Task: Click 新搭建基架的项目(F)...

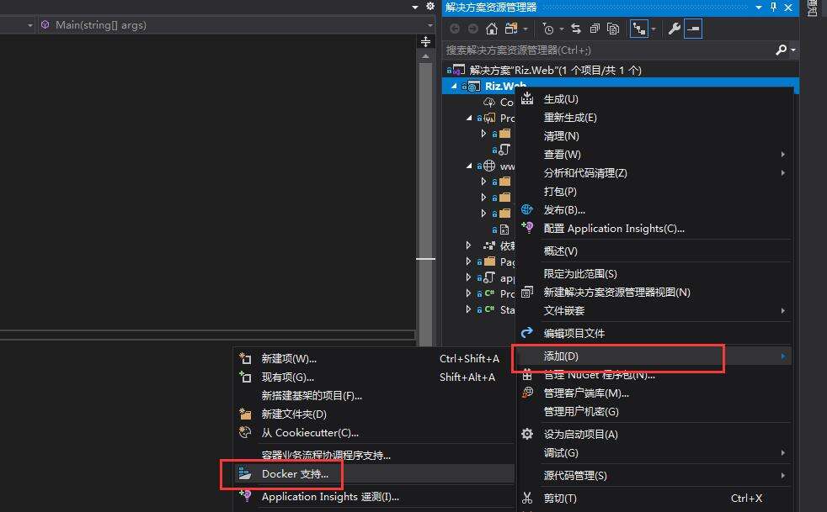Action: click(374, 396)
